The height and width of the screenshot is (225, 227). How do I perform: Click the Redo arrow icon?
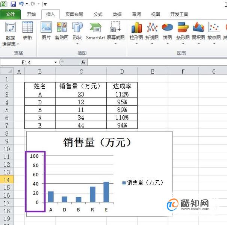33,4
